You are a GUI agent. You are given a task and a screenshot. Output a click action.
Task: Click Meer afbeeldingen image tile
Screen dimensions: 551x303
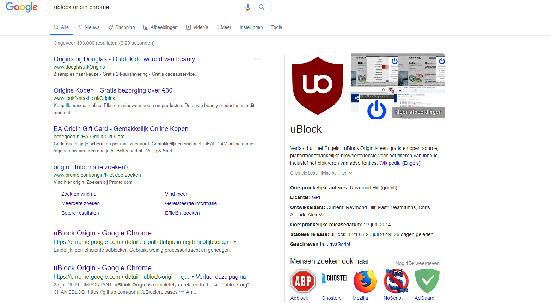[x=418, y=112]
